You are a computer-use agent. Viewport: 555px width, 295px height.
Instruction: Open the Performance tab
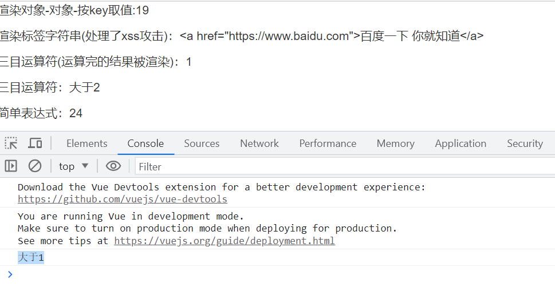(x=328, y=143)
